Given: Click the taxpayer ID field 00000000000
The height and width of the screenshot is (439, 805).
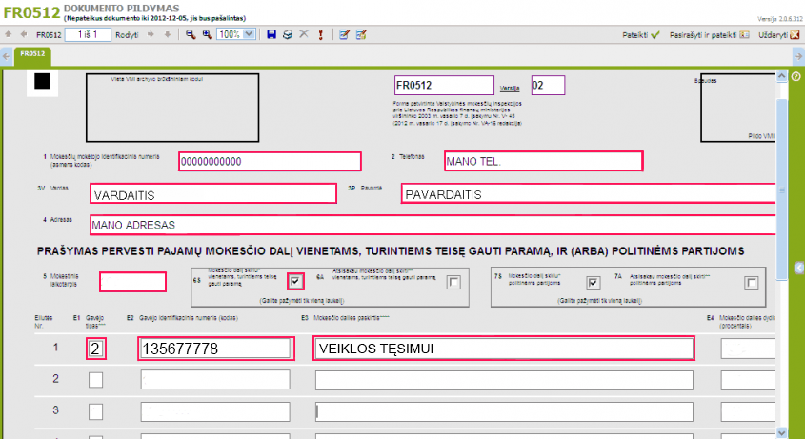Looking at the screenshot, I should [x=270, y=161].
